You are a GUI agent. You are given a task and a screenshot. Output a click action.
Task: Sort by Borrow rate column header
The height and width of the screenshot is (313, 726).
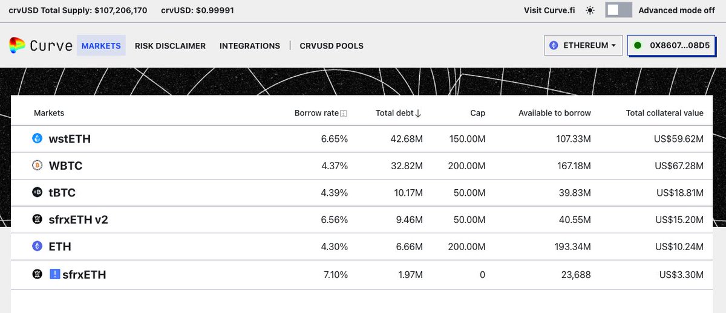[316, 113]
